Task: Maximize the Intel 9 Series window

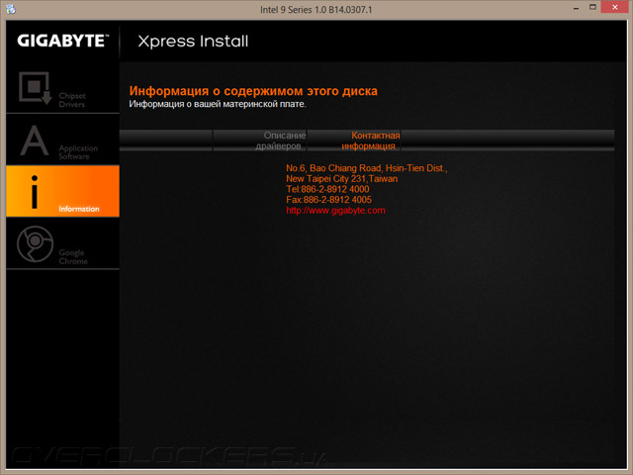Action: click(x=592, y=7)
